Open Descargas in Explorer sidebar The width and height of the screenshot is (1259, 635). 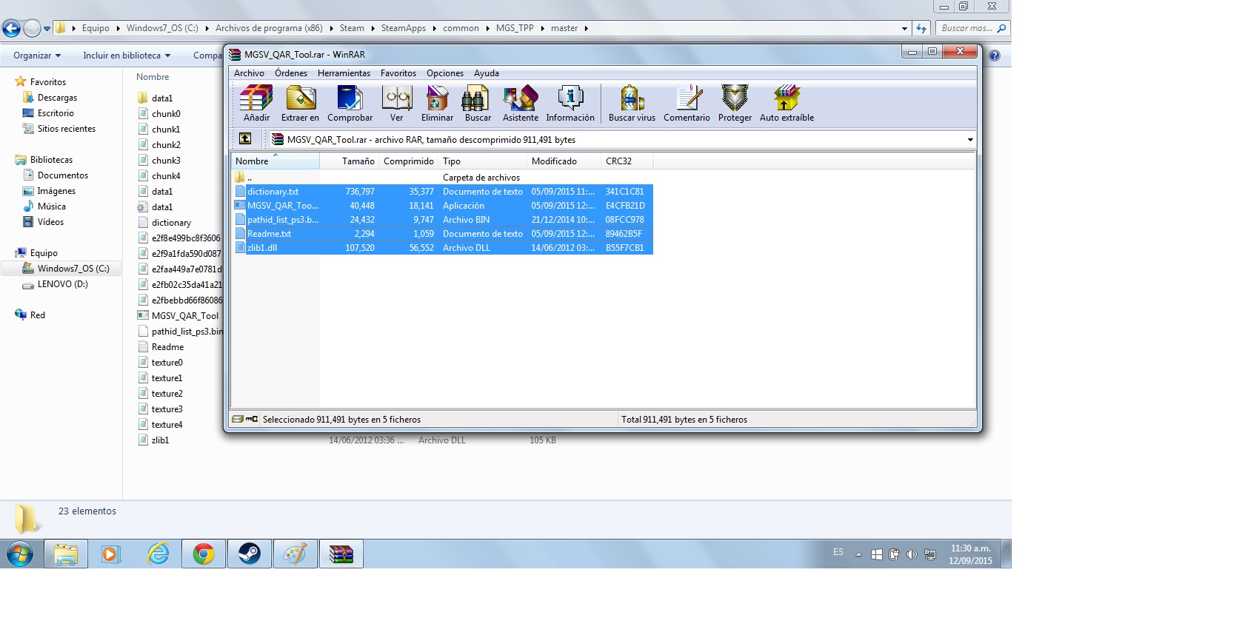(57, 98)
